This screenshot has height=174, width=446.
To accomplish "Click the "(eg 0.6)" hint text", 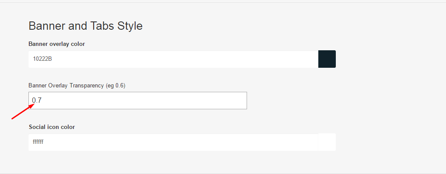I will point(115,86).
